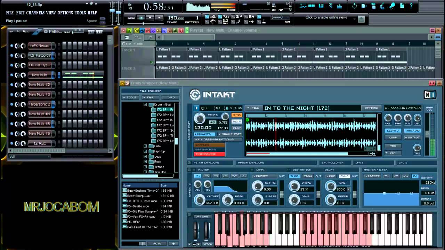Toggle the SYNC tempo button in Intakt

[x=237, y=115]
